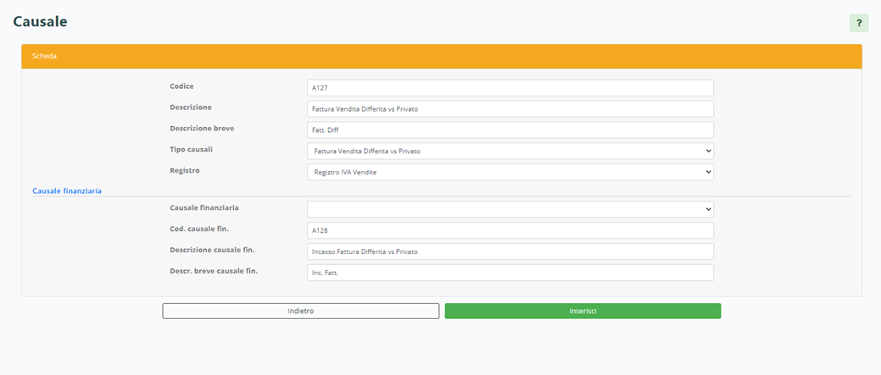The width and height of the screenshot is (881, 375).
Task: Click the blue Causale finanziaria section heading
Action: click(x=67, y=191)
